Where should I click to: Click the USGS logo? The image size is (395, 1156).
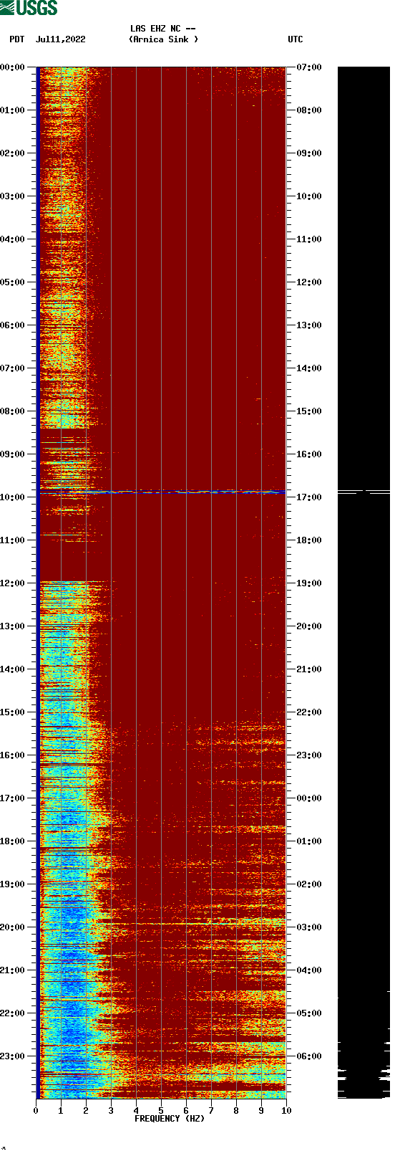point(29,8)
